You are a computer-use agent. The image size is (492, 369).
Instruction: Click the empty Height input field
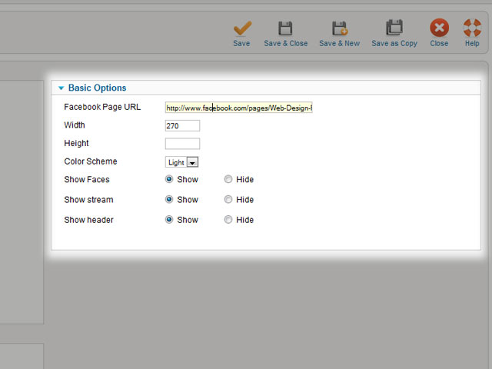[x=182, y=144]
